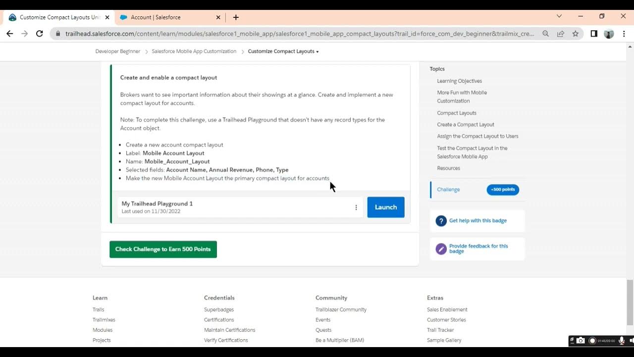Open the tab search chevron

tap(559, 16)
